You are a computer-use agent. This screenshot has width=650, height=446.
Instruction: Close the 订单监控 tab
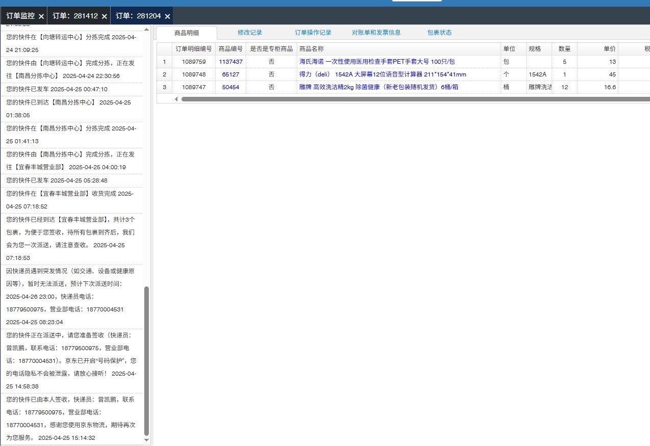(x=41, y=16)
